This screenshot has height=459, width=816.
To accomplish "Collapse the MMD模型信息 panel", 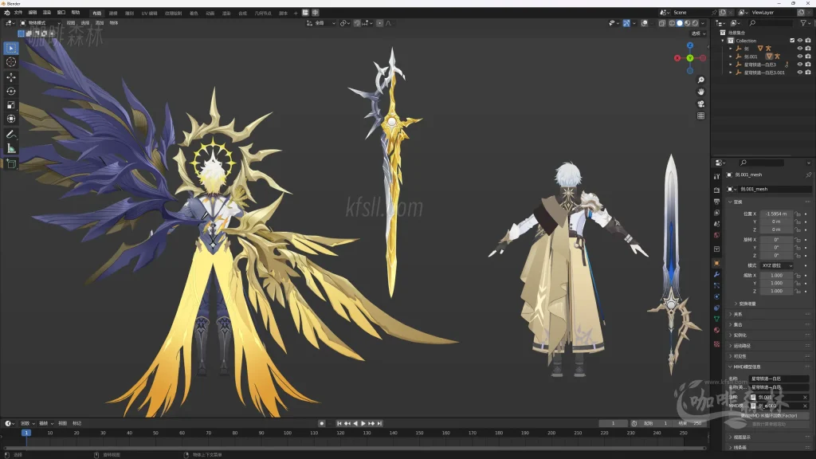I will (x=747, y=367).
